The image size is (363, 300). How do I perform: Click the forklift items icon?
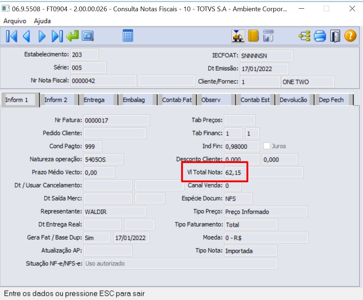[x=238, y=36]
